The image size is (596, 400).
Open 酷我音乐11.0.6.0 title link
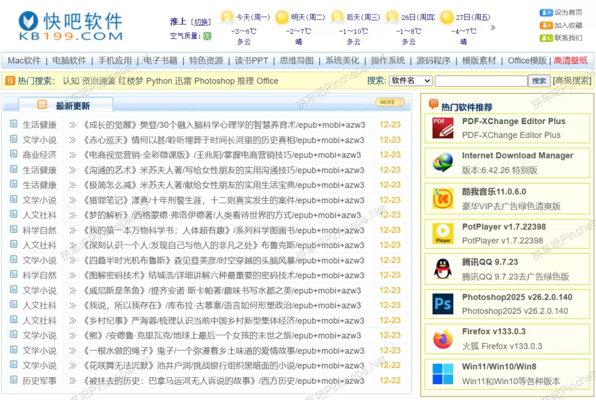pos(494,192)
